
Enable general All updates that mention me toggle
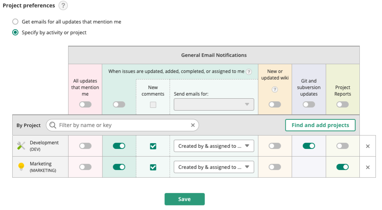[x=85, y=104]
